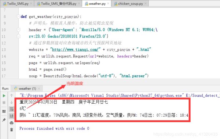The width and height of the screenshot is (220, 139).
Task: Open the Twilio_SMS.py editor tab
Action: 18,4
